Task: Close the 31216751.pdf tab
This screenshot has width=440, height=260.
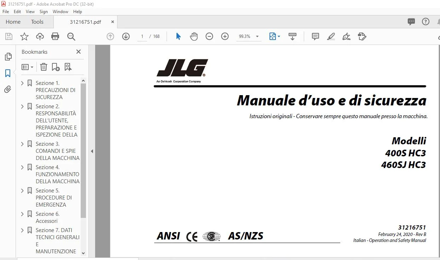Action: click(113, 22)
